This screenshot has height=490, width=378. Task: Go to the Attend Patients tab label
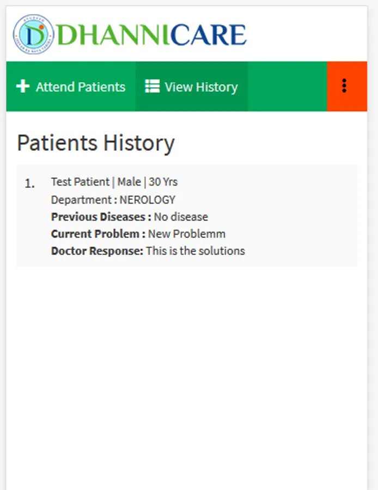point(81,87)
